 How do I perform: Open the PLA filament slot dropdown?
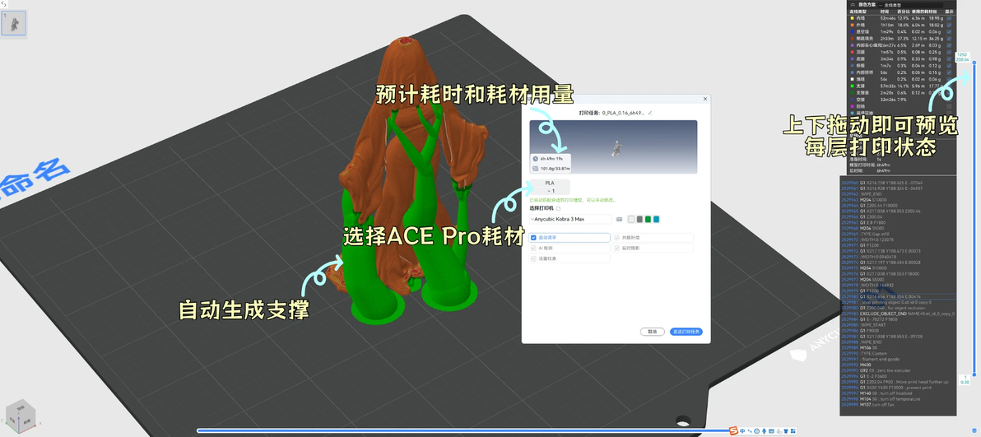point(550,187)
